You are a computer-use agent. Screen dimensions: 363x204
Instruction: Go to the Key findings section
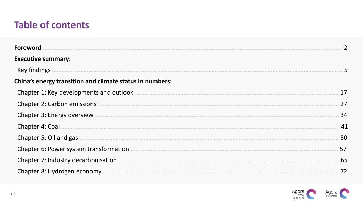pyautogui.click(x=34, y=70)
